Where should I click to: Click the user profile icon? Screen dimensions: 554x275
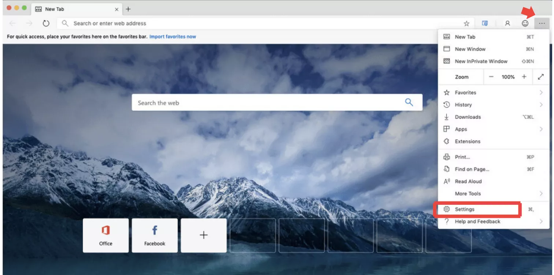[x=507, y=23]
